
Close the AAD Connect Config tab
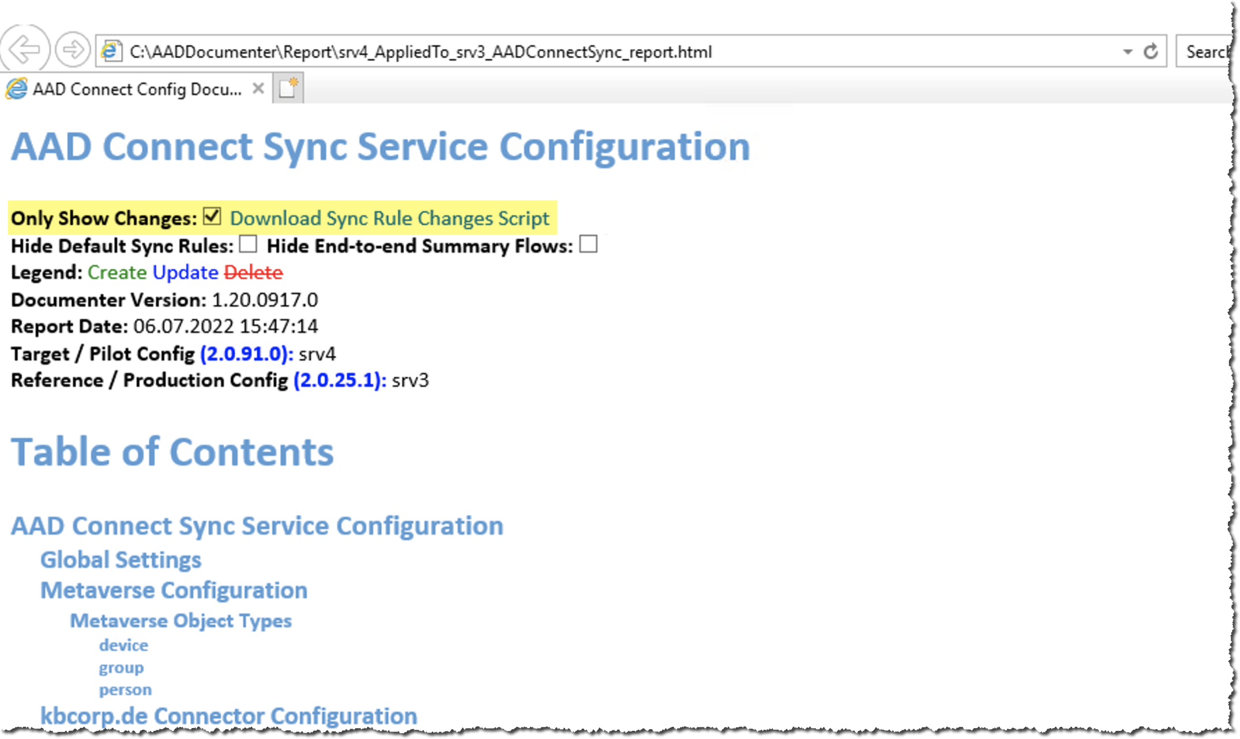(258, 89)
